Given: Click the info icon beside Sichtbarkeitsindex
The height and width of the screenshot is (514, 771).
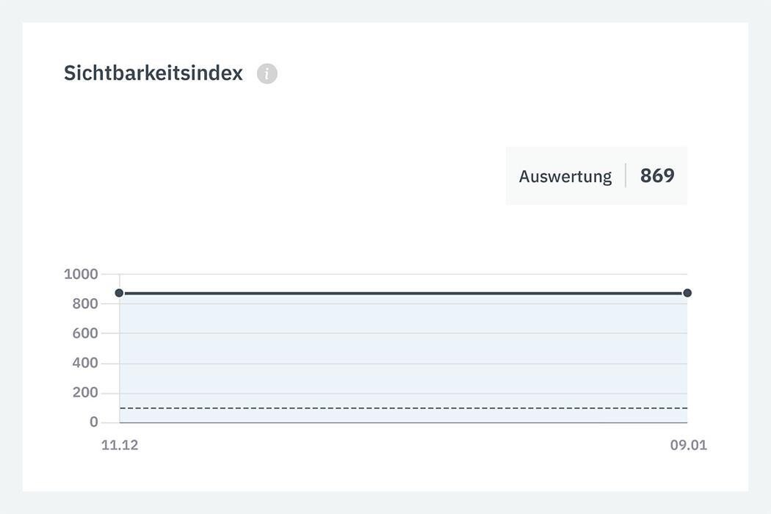Looking at the screenshot, I should click(267, 73).
